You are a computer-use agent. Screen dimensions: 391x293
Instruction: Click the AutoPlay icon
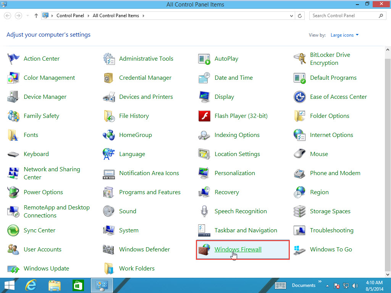pos(204,59)
